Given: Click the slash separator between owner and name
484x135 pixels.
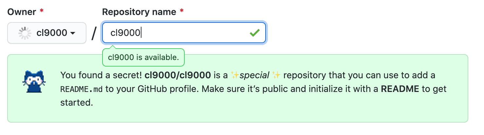Looking at the screenshot, I should click(x=94, y=33).
